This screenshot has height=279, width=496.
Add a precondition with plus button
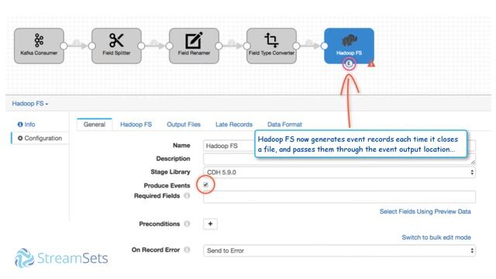point(210,224)
